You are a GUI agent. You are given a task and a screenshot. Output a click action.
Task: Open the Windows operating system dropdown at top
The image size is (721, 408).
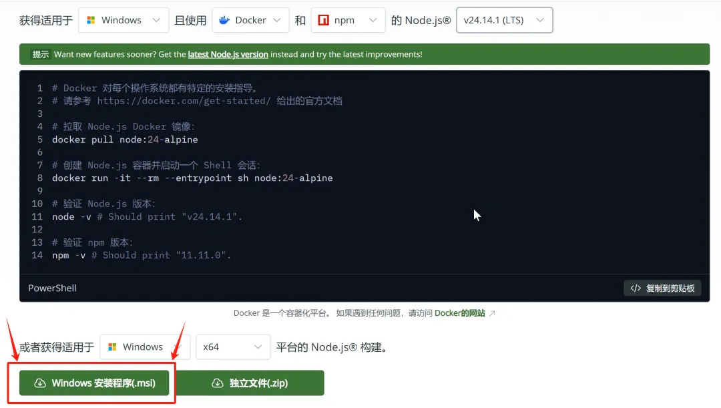(x=124, y=20)
